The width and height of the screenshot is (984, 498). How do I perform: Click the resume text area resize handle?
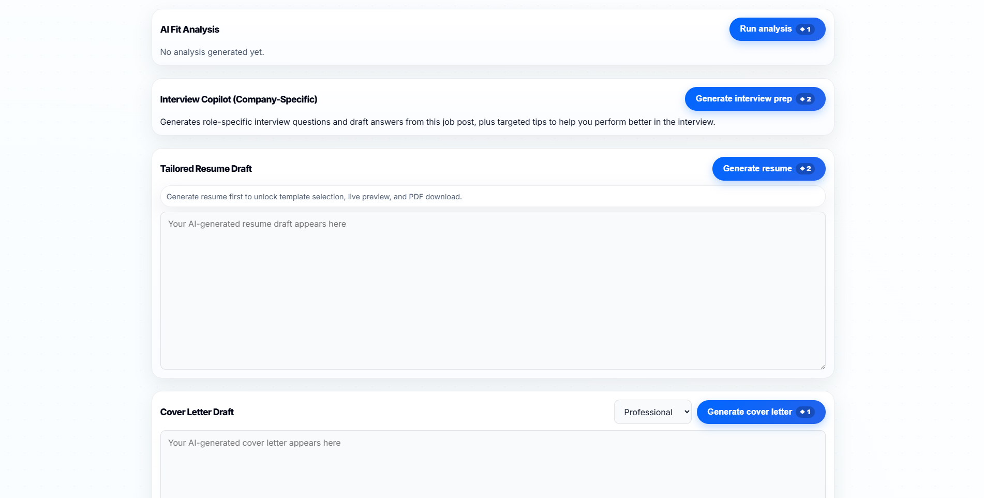(x=822, y=366)
